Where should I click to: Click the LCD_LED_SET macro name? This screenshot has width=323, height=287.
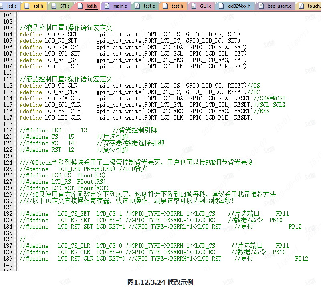(x=63, y=66)
